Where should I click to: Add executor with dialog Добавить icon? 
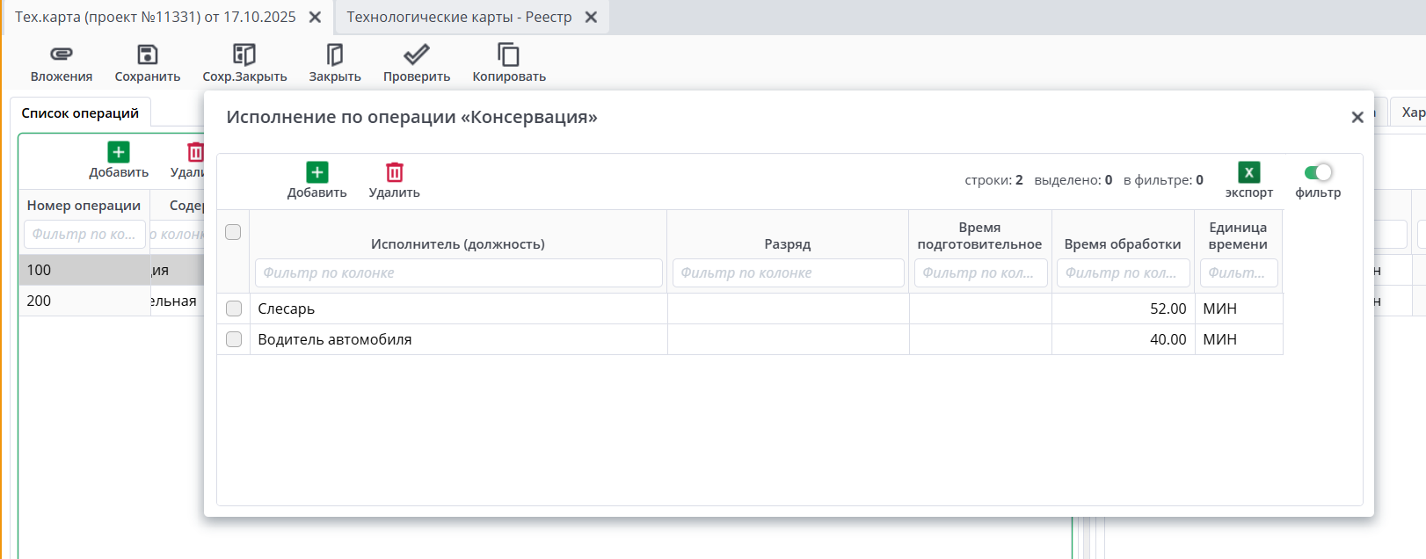click(316, 173)
